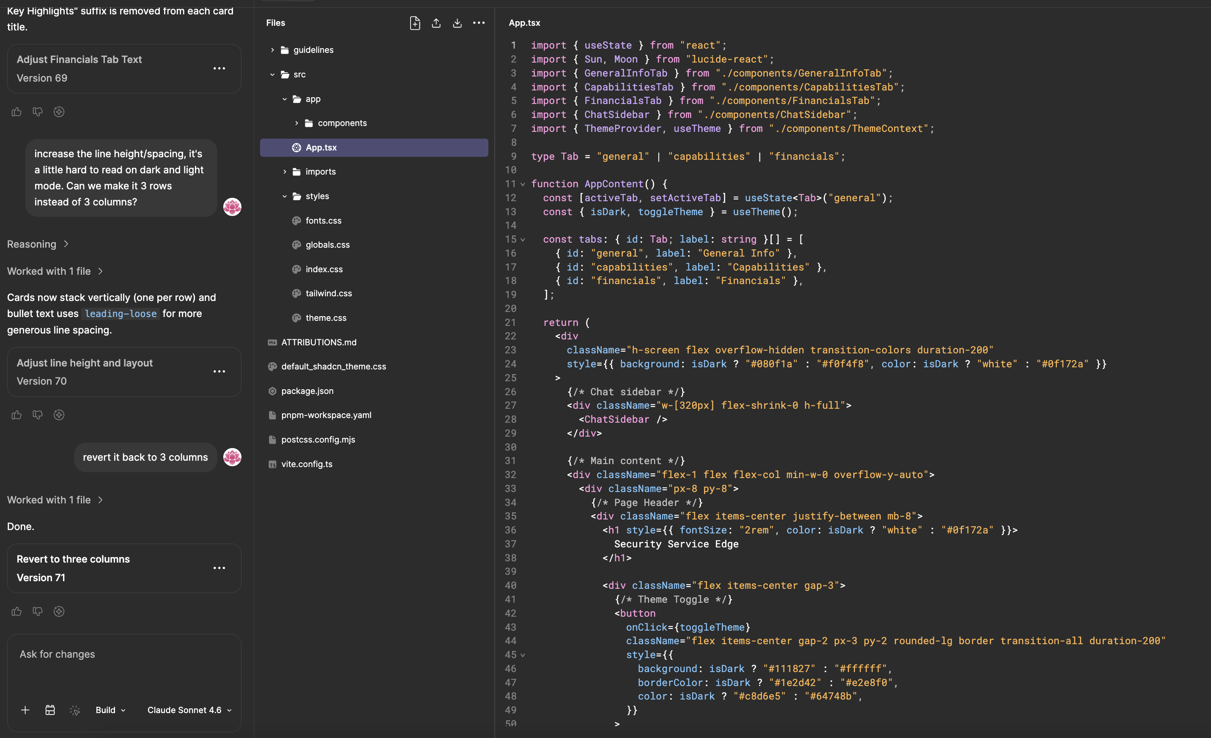Fold code at line 45 style object
The height and width of the screenshot is (738, 1211).
pyautogui.click(x=523, y=656)
